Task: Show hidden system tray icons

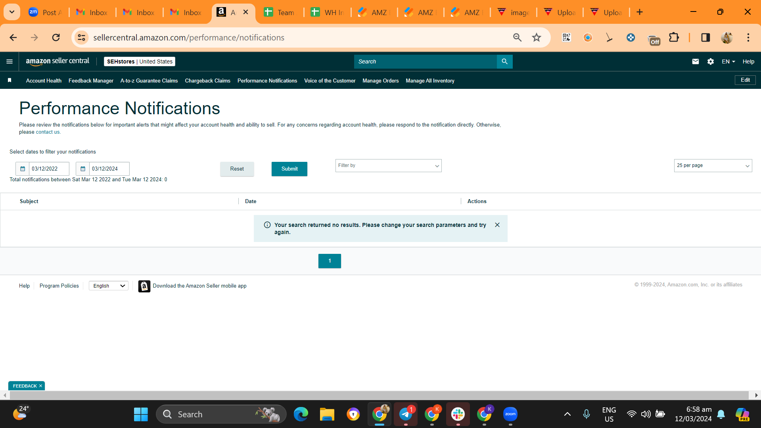Action: tap(567, 414)
